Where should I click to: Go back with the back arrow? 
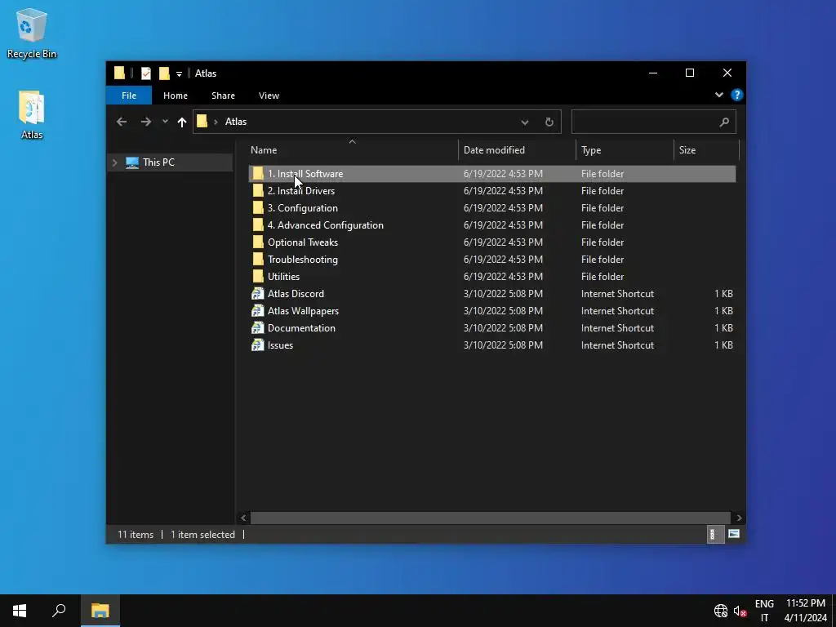point(122,122)
